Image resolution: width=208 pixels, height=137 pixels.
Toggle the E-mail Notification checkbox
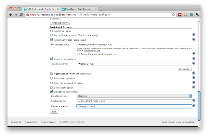(51, 88)
